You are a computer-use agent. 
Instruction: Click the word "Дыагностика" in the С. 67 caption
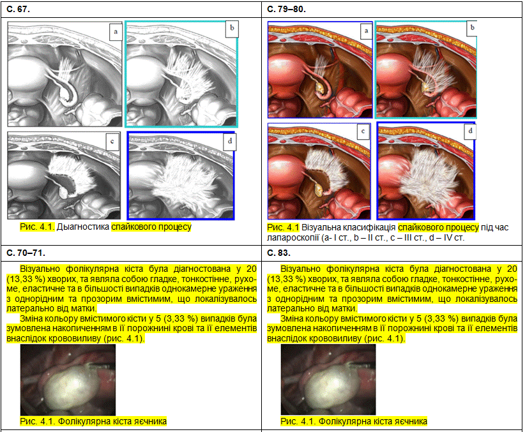82,227
